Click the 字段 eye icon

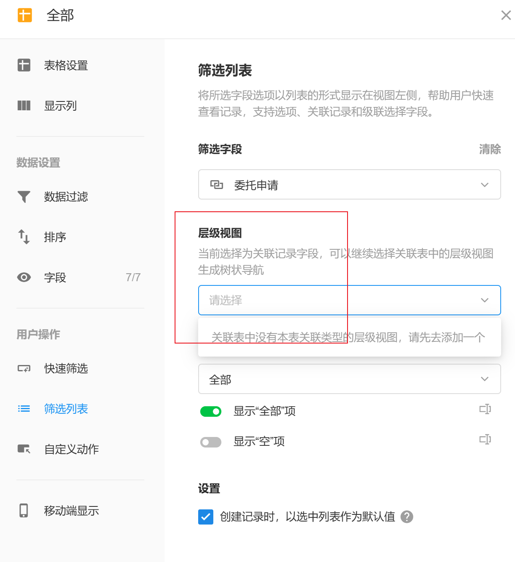(x=24, y=277)
